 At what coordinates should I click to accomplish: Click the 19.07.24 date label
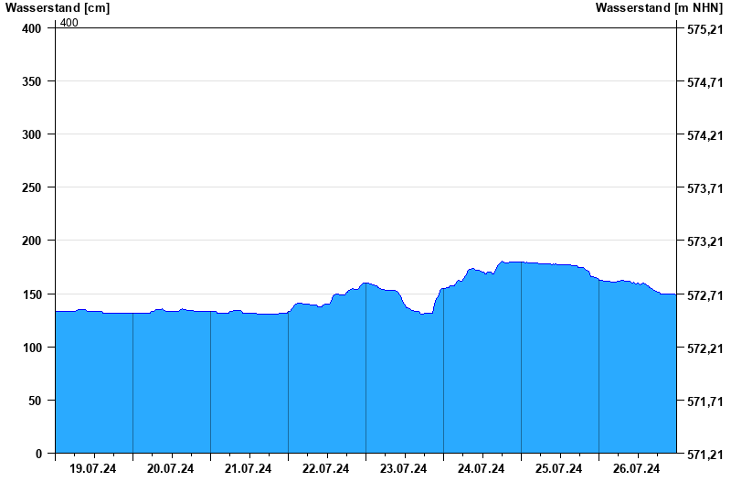point(93,469)
